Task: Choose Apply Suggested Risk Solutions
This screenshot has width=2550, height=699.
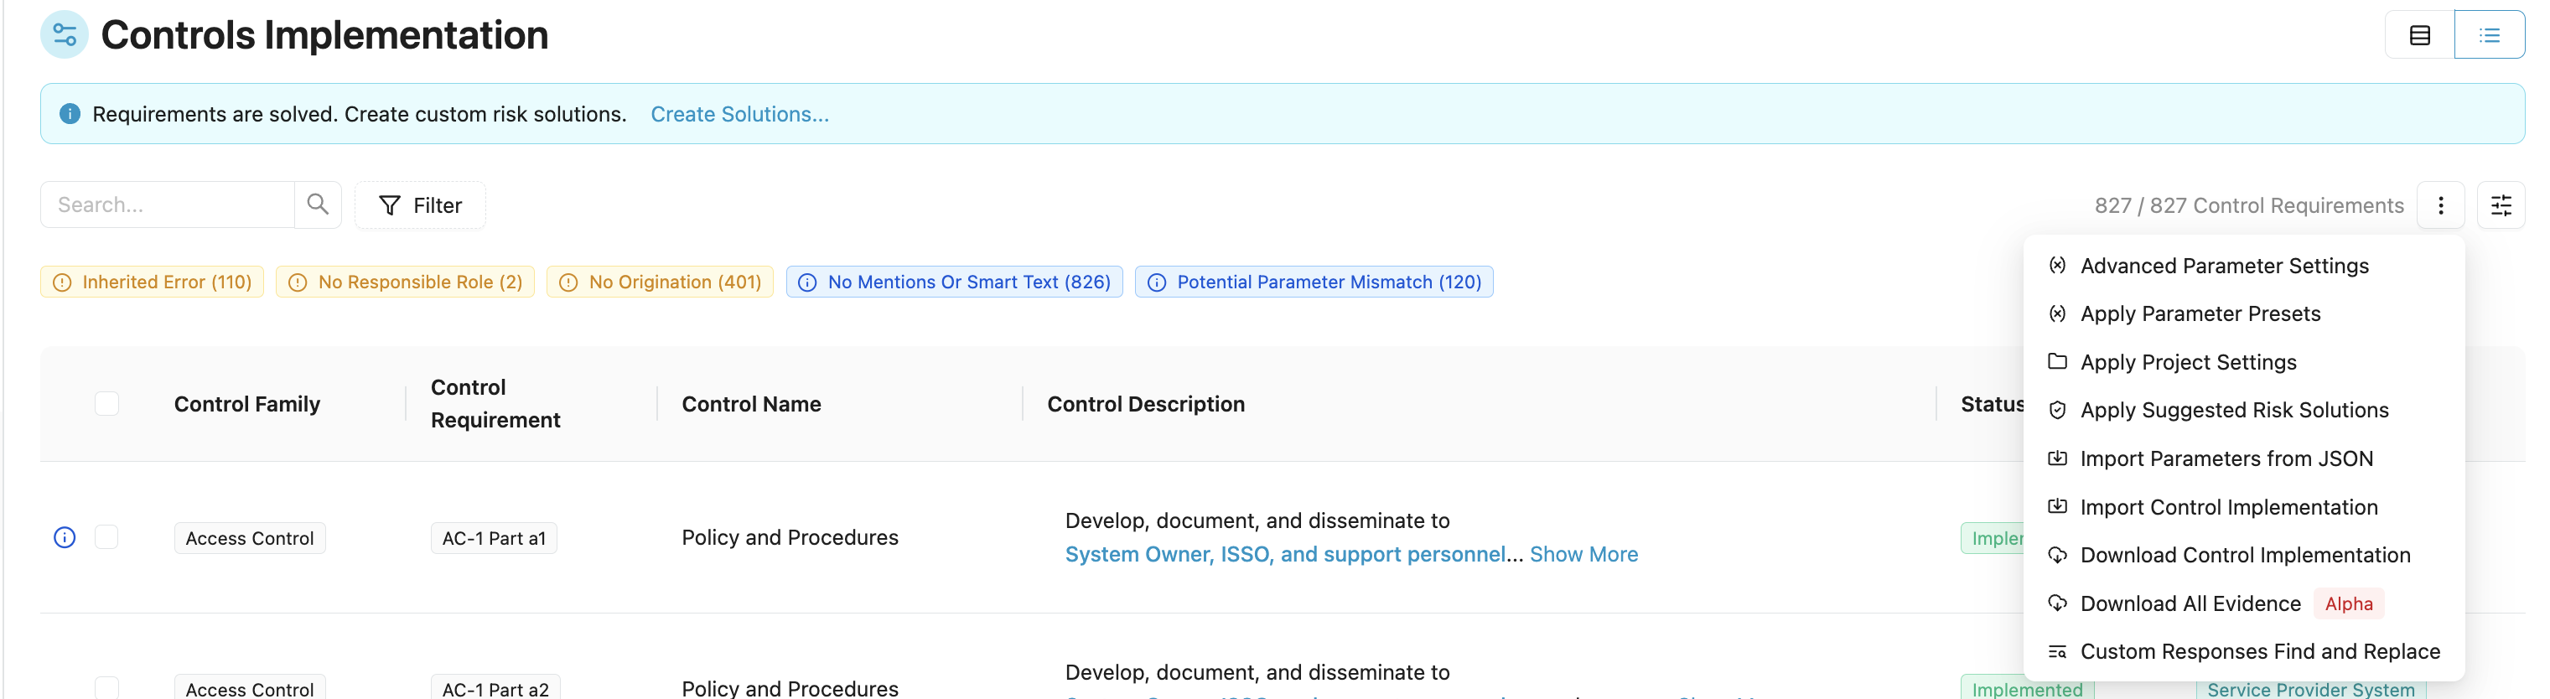Action: (x=2243, y=410)
